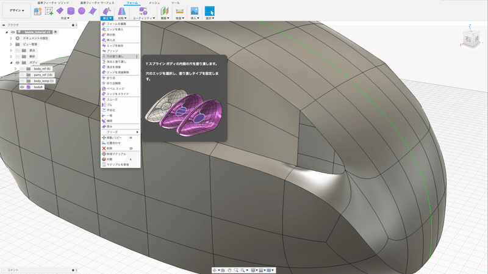Toggle visibility eye of ボディ folder
488x274 pixels.
[x=18, y=63]
